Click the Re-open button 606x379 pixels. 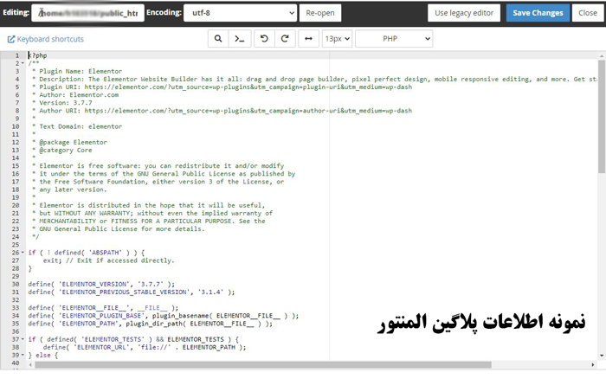(320, 13)
